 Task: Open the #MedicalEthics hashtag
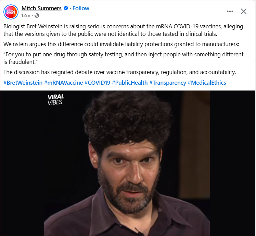(207, 83)
